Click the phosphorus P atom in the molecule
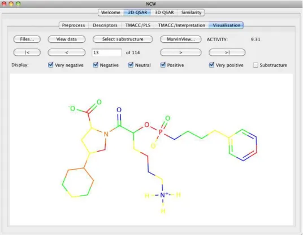303x235 pixels. [161, 132]
